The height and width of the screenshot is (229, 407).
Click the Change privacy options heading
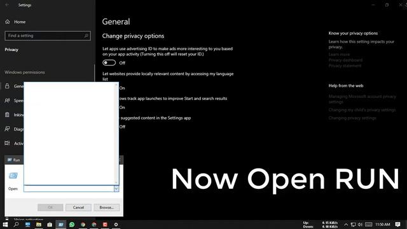pyautogui.click(x=133, y=36)
